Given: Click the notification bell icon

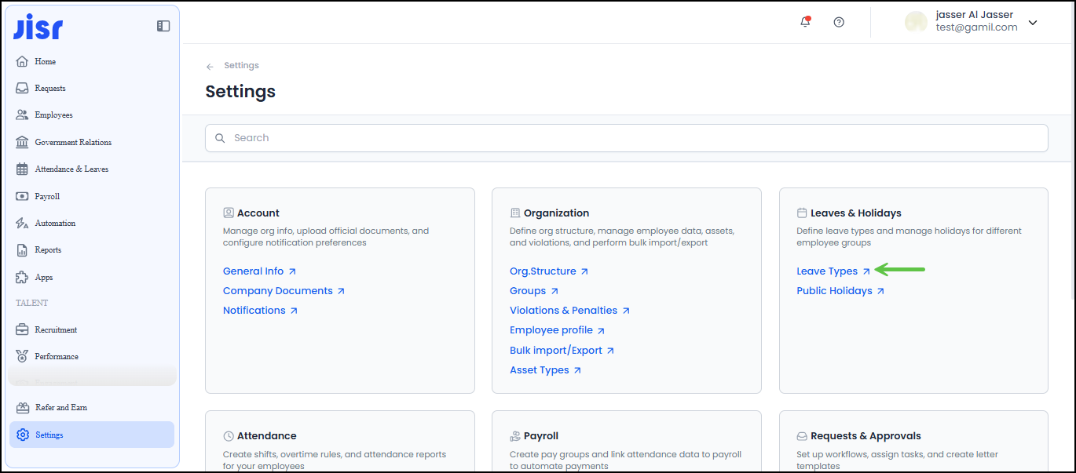Looking at the screenshot, I should pyautogui.click(x=805, y=22).
